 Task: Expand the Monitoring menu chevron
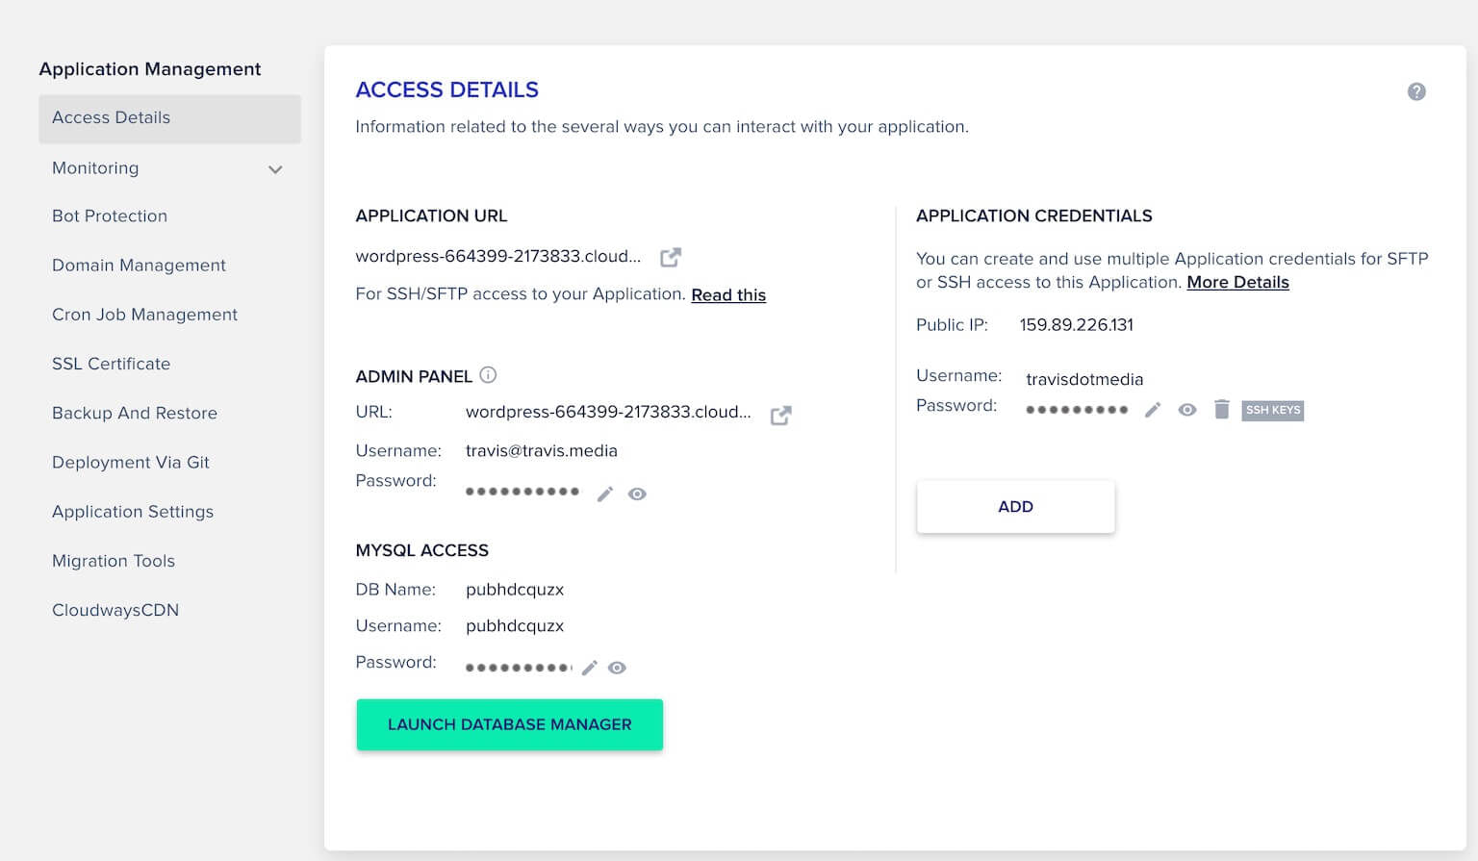click(x=275, y=169)
